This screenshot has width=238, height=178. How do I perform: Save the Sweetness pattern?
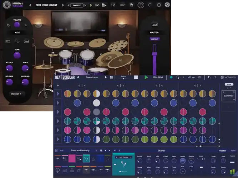pyautogui.click(x=111, y=77)
